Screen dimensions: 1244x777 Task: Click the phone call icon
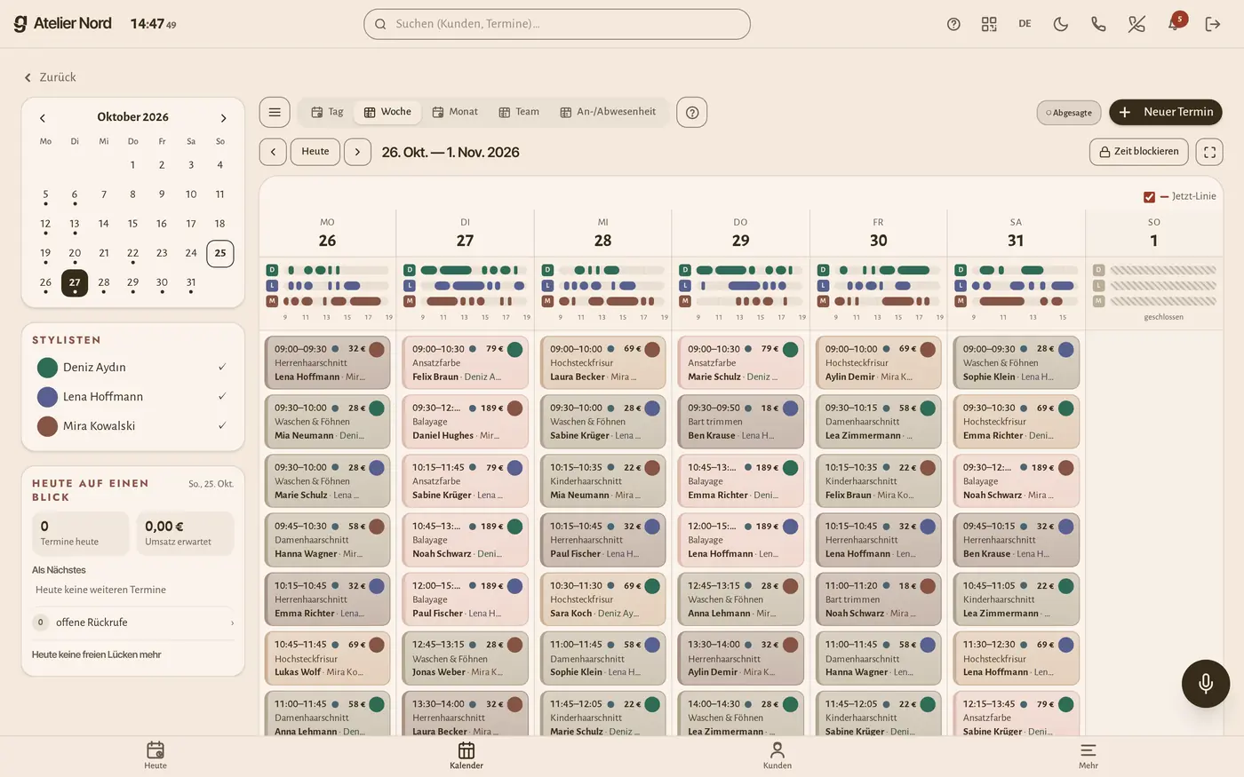pyautogui.click(x=1098, y=24)
